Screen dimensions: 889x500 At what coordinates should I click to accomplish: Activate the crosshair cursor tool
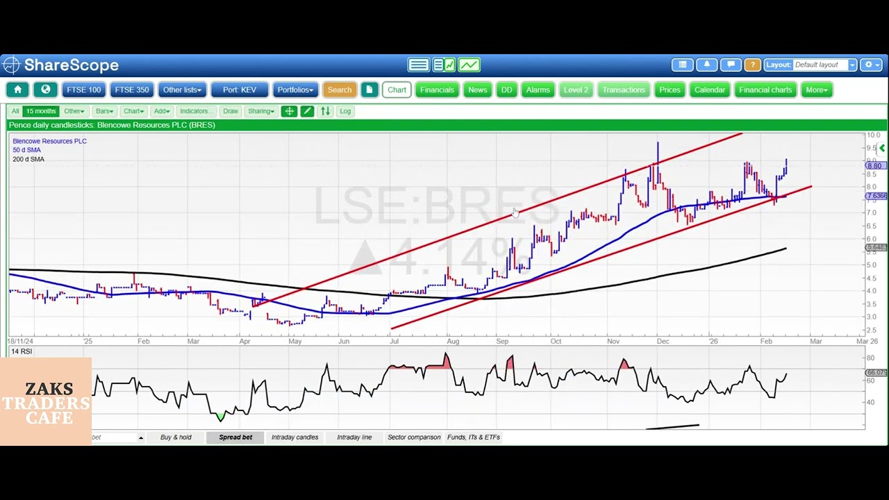tap(289, 111)
